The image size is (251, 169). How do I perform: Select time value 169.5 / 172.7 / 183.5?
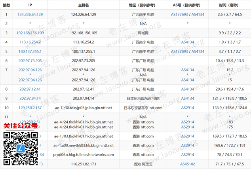pos(230,136)
